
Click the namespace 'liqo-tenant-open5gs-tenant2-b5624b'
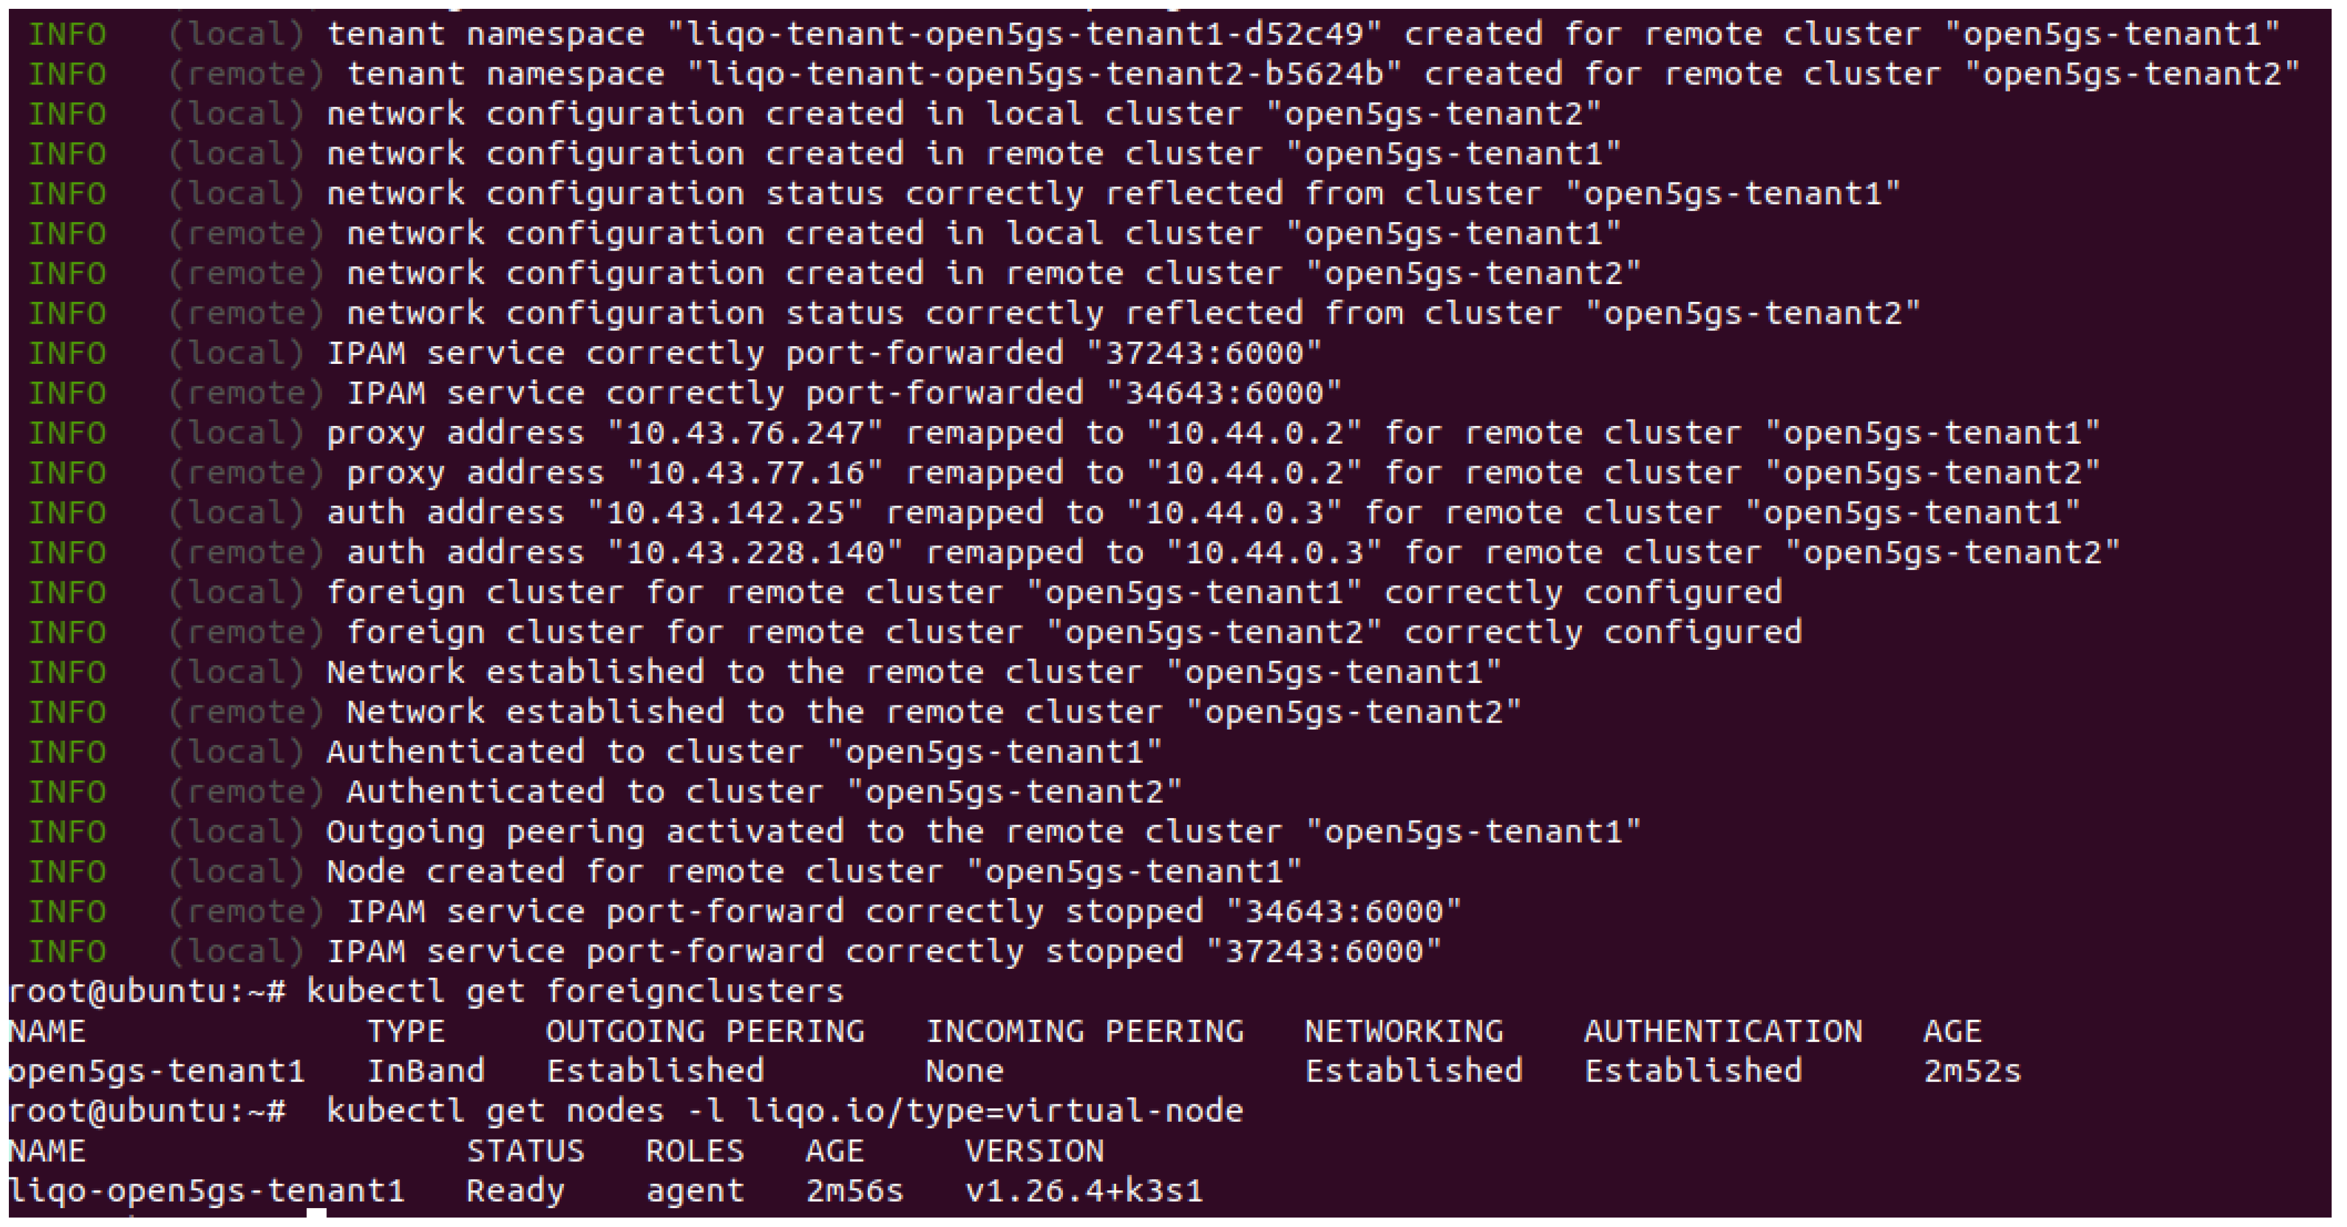[1045, 74]
